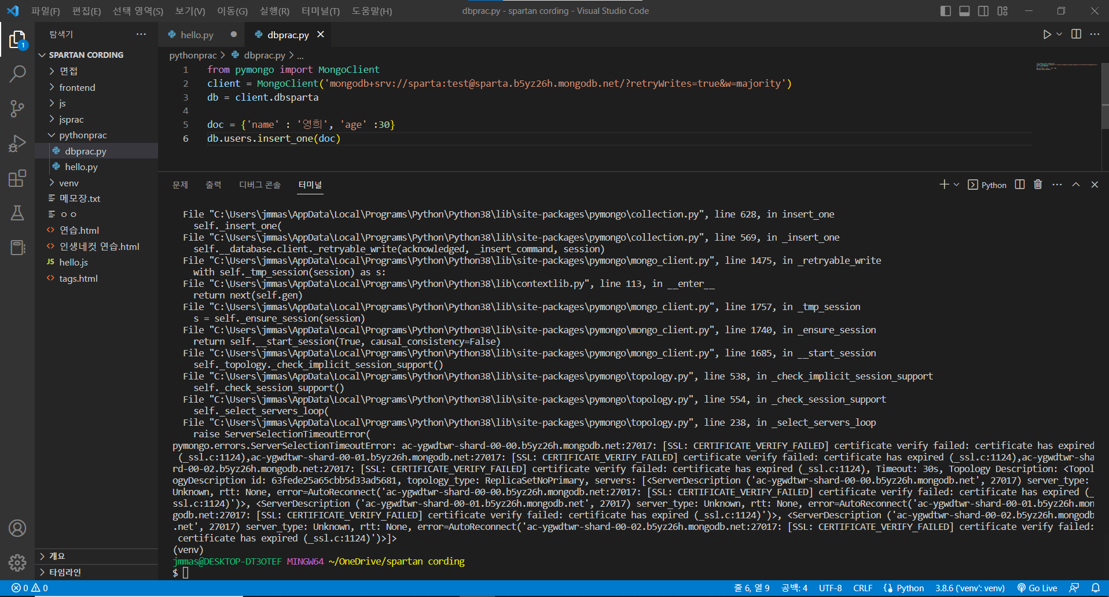Open the Accounts menu
The width and height of the screenshot is (1109, 597).
point(17,528)
